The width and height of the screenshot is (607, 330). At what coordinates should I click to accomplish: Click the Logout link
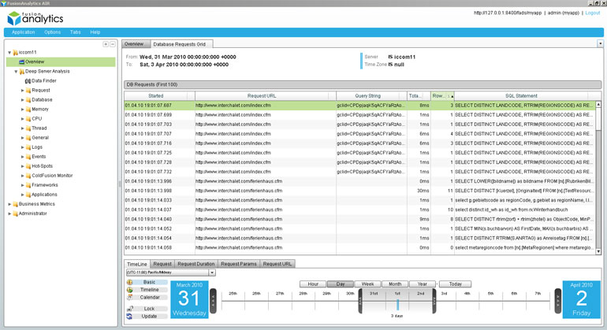click(592, 13)
